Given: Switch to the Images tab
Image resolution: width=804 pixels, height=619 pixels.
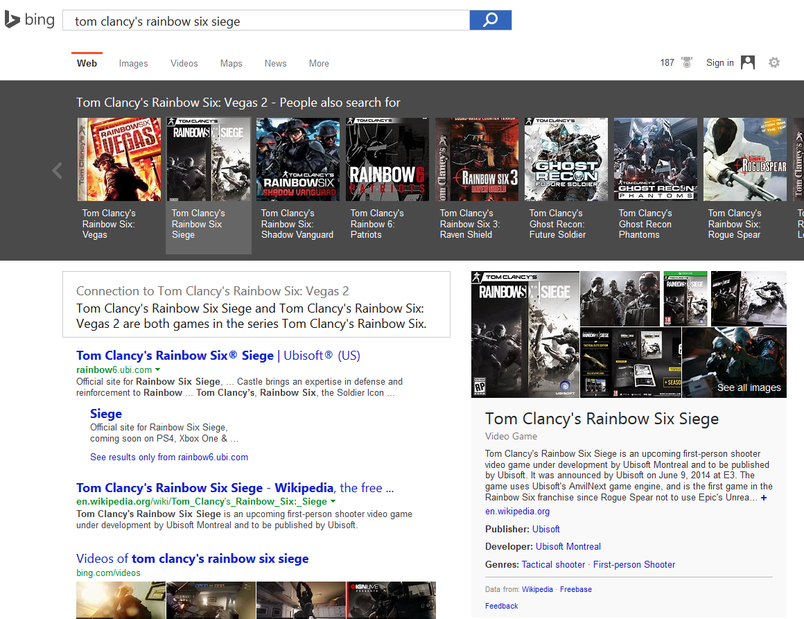Looking at the screenshot, I should pyautogui.click(x=133, y=63).
